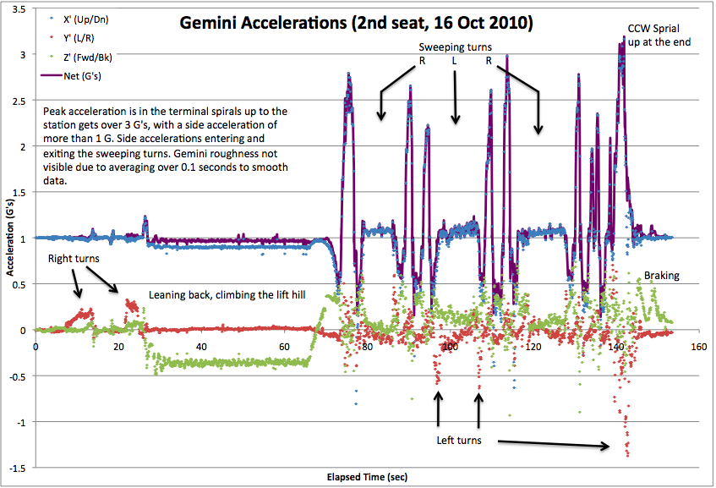Image resolution: width=716 pixels, height=488 pixels.
Task: Click the peak acceleration description paragraph
Action: click(x=166, y=145)
